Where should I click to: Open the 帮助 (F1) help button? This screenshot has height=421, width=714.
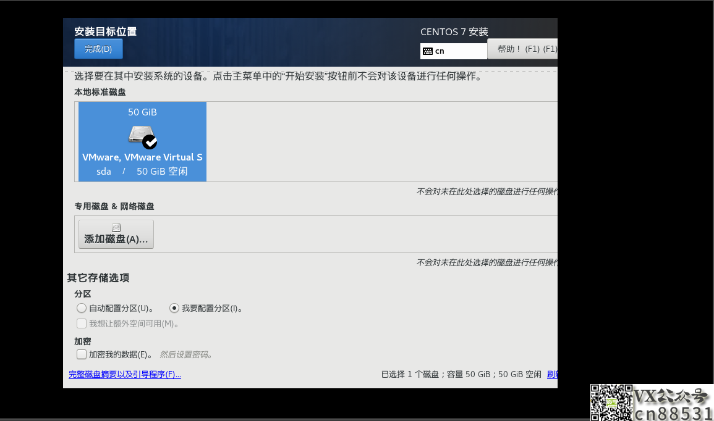tap(522, 49)
